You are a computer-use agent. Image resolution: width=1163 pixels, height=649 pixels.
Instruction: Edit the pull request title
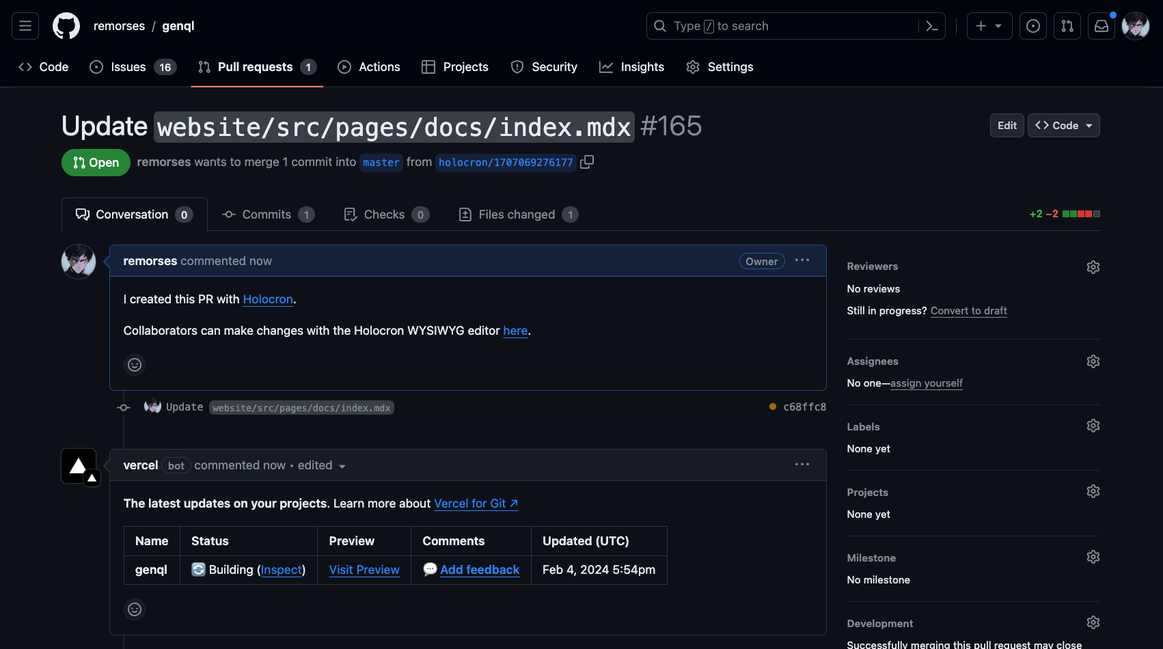coord(1007,126)
